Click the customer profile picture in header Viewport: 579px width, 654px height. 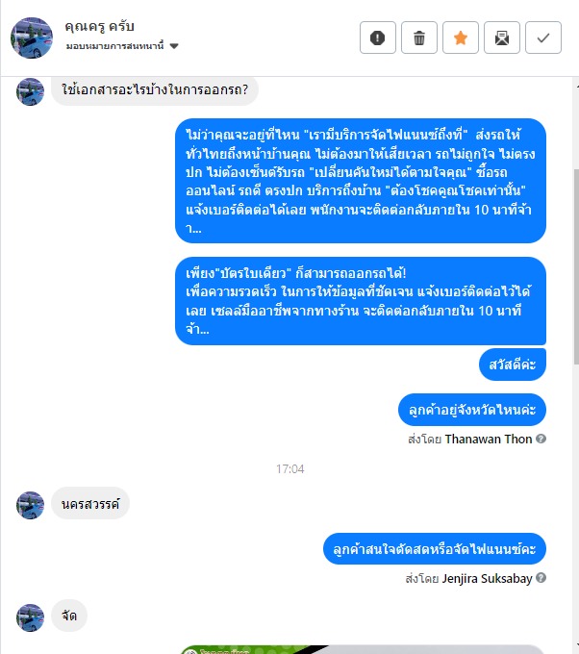tap(32, 38)
